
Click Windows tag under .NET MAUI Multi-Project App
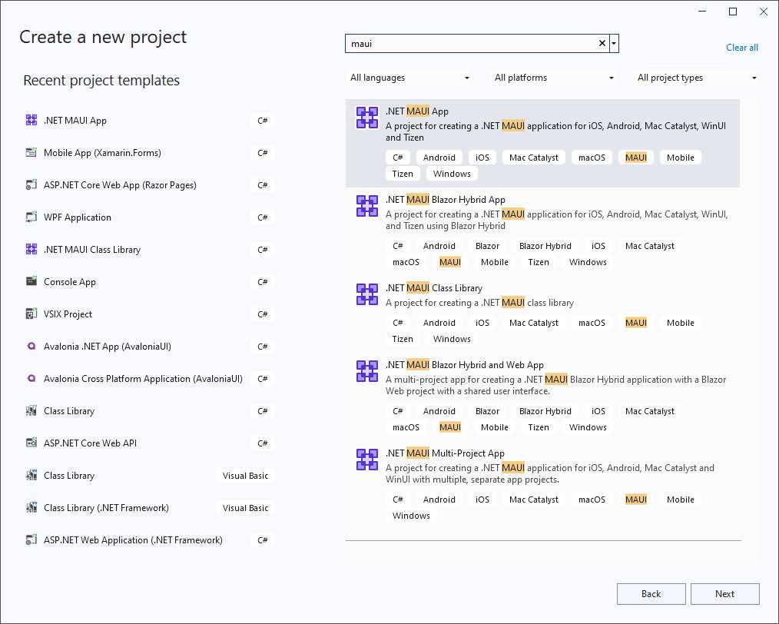click(411, 516)
